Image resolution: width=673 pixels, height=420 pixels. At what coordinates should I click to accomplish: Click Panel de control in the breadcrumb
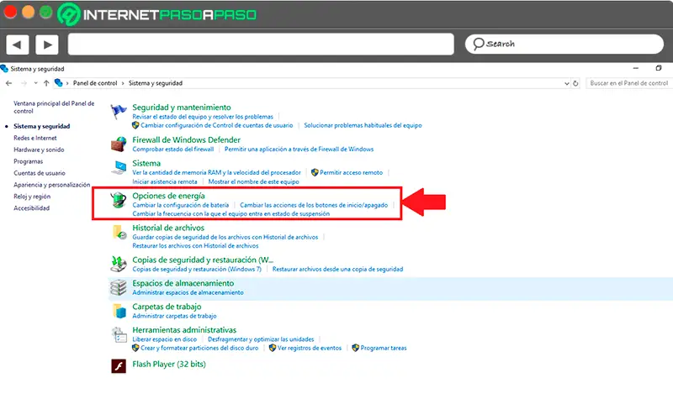(x=95, y=83)
